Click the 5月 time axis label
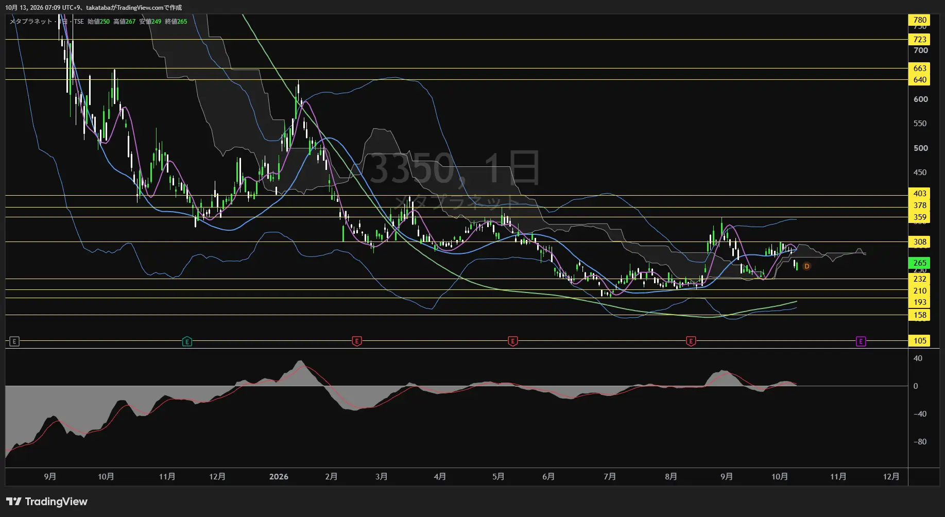Image resolution: width=945 pixels, height=517 pixels. pos(498,477)
